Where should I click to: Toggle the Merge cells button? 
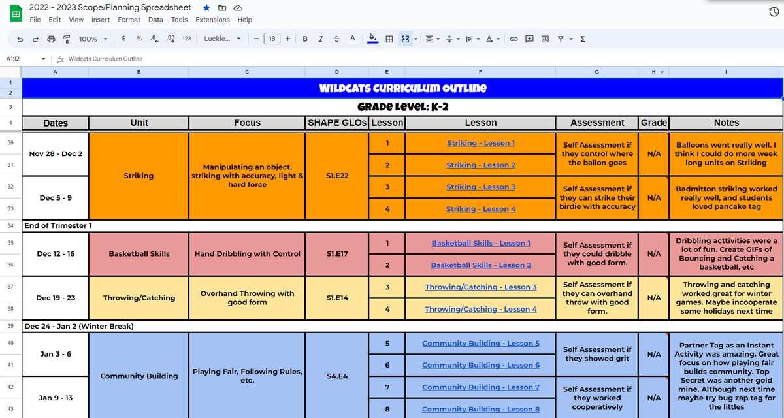(x=405, y=39)
